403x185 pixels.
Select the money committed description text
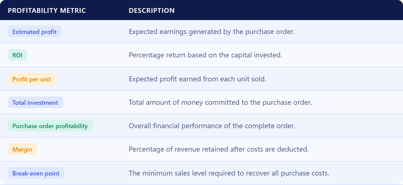tap(220, 103)
